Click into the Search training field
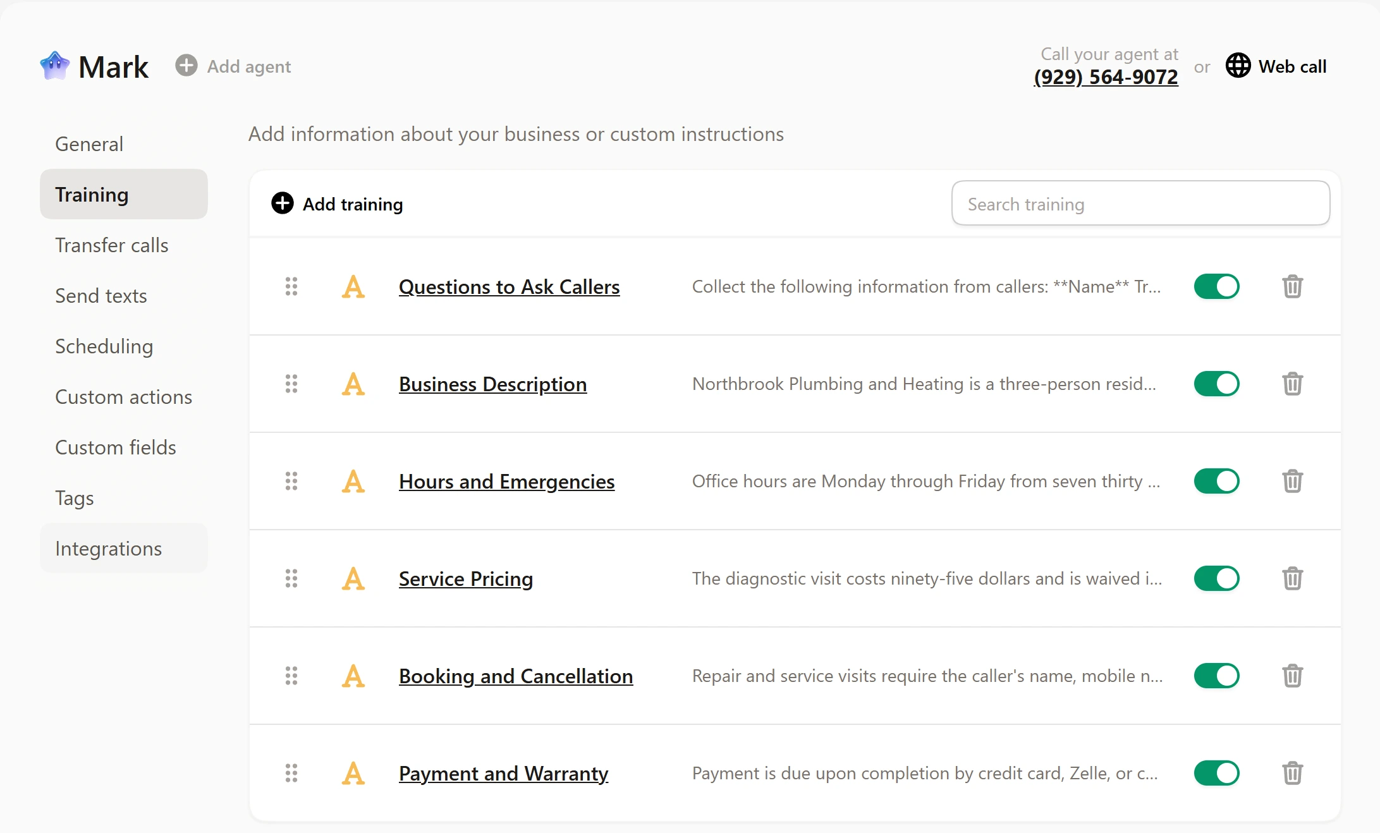This screenshot has width=1380, height=833. 1140,204
